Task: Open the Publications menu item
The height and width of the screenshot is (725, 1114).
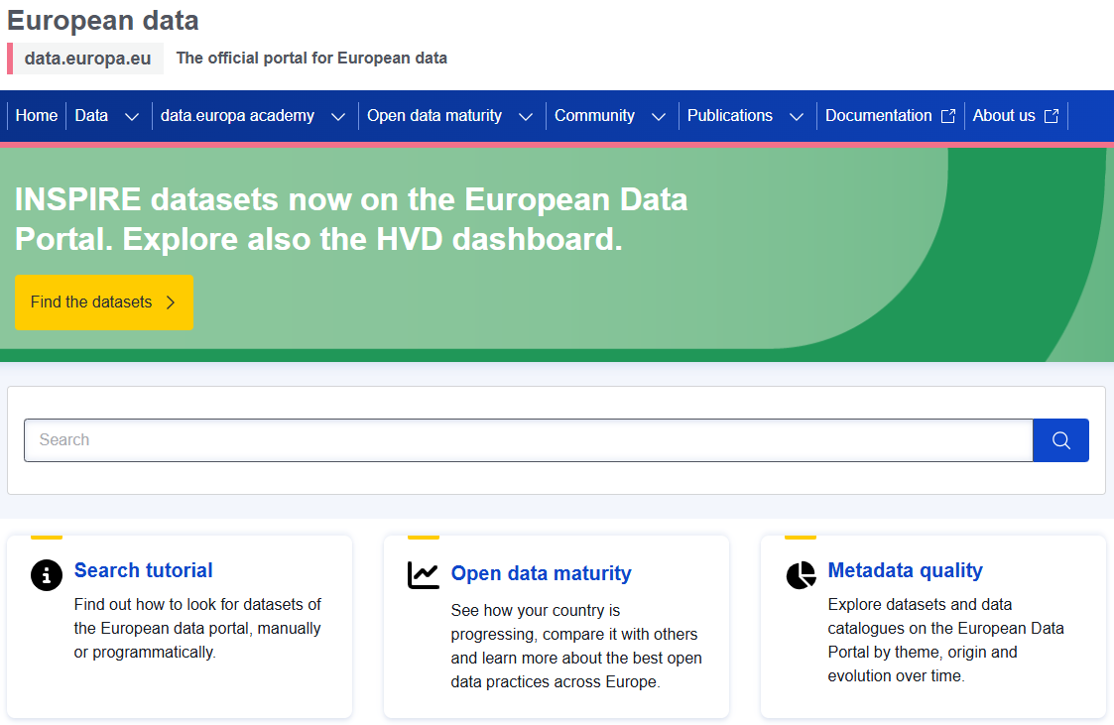Action: (x=730, y=116)
